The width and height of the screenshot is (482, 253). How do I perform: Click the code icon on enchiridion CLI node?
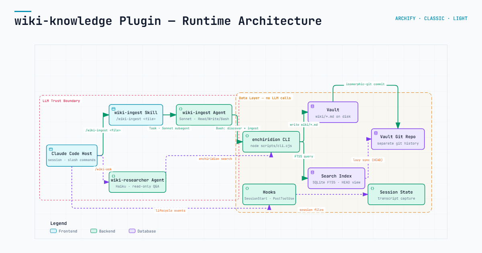(x=247, y=136)
